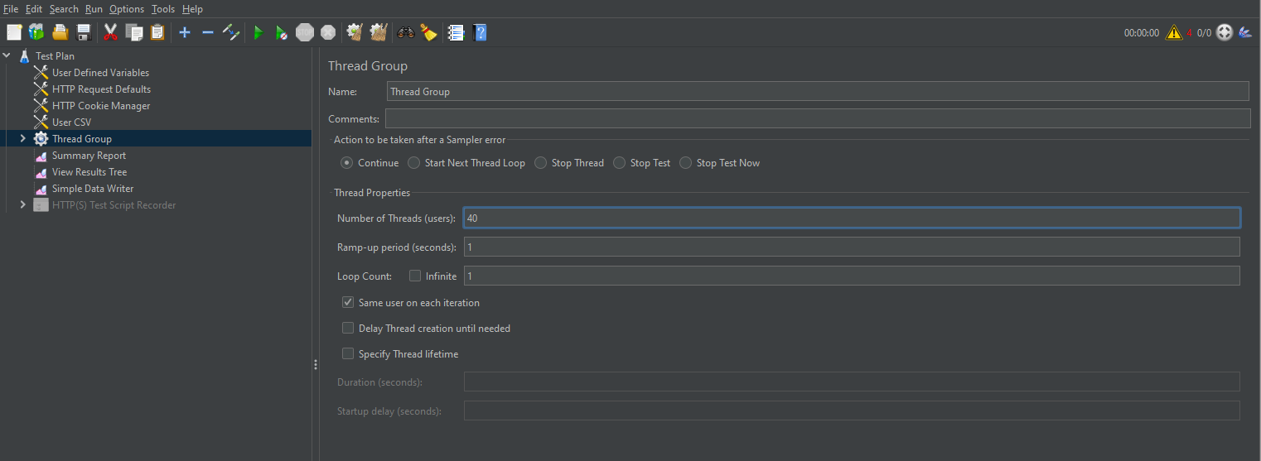
Task: Untick Same user on each iteration
Action: 348,303
